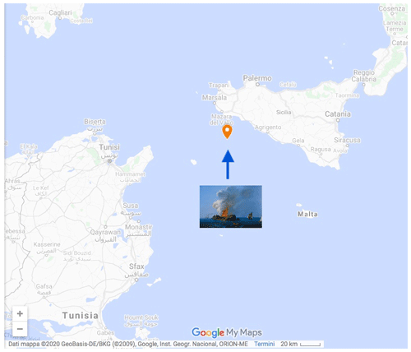Zoom out with the minus button
Viewport: 411px width, 352px height.
(x=20, y=329)
